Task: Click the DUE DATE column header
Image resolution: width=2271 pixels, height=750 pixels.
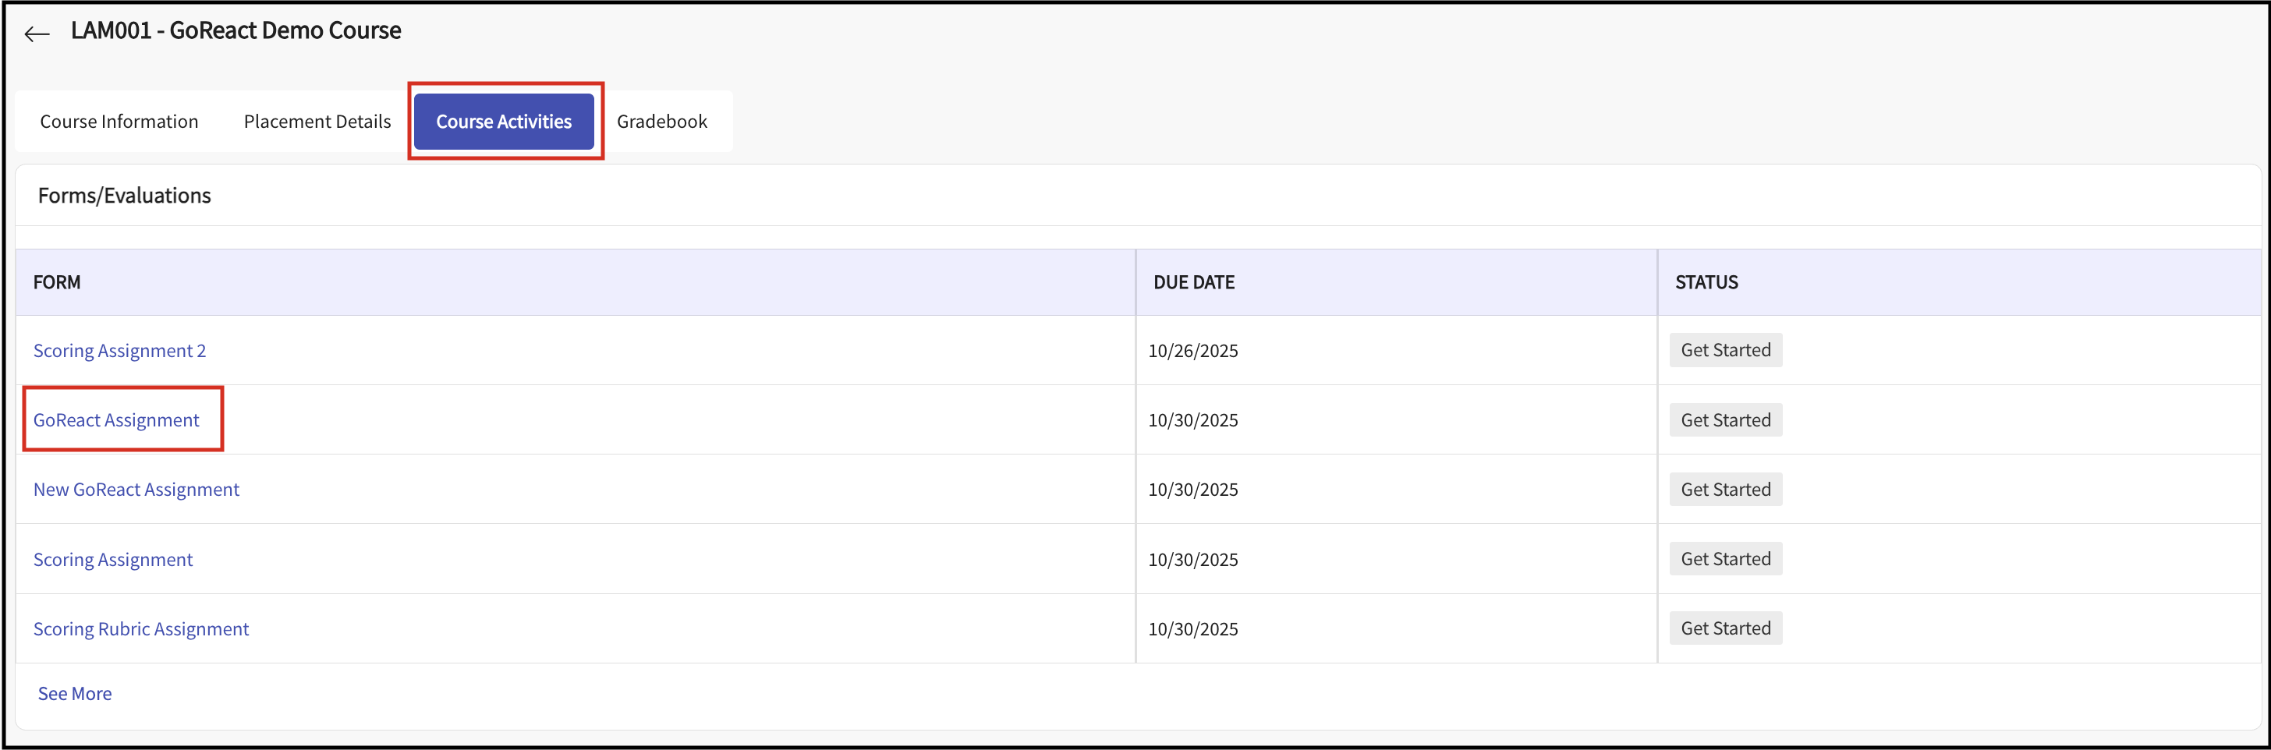Action: pos(1192,282)
